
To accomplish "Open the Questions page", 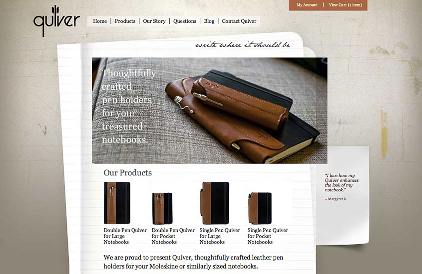I will (x=185, y=21).
